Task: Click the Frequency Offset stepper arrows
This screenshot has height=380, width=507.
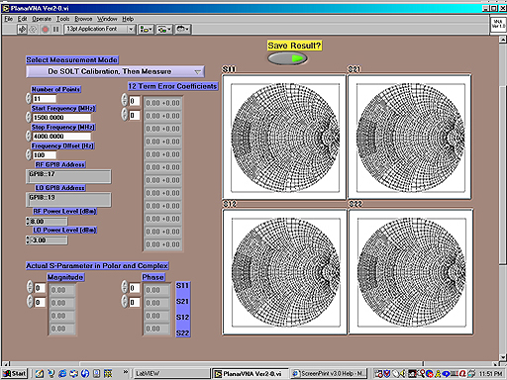Action: coord(29,154)
